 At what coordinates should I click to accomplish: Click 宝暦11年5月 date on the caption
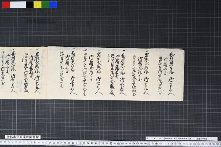click(202, 138)
